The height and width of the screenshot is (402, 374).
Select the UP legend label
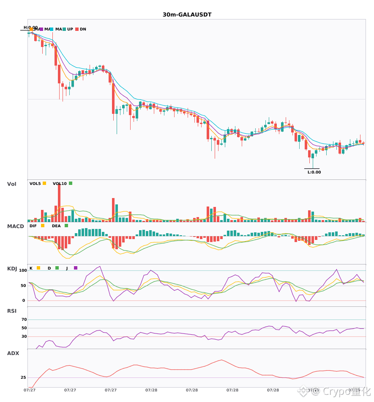click(x=70, y=29)
